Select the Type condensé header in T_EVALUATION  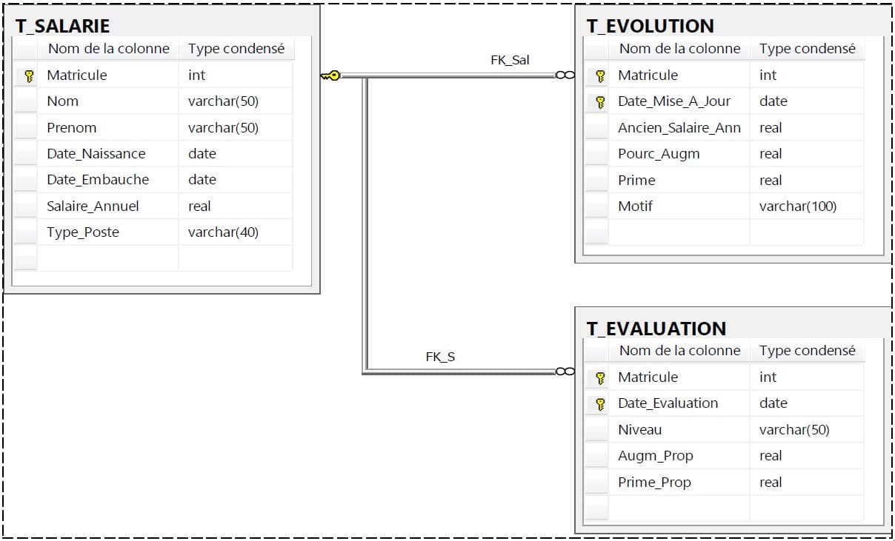click(808, 351)
